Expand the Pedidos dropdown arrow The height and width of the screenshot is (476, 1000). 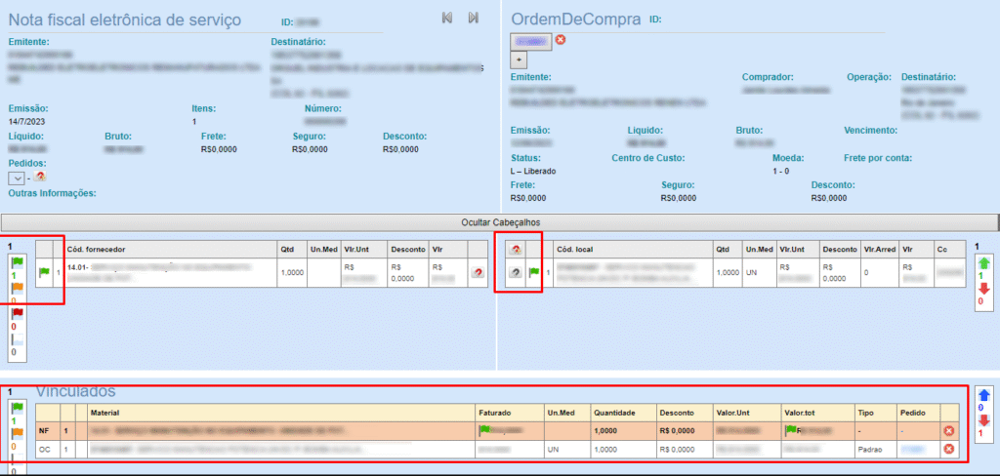17,178
